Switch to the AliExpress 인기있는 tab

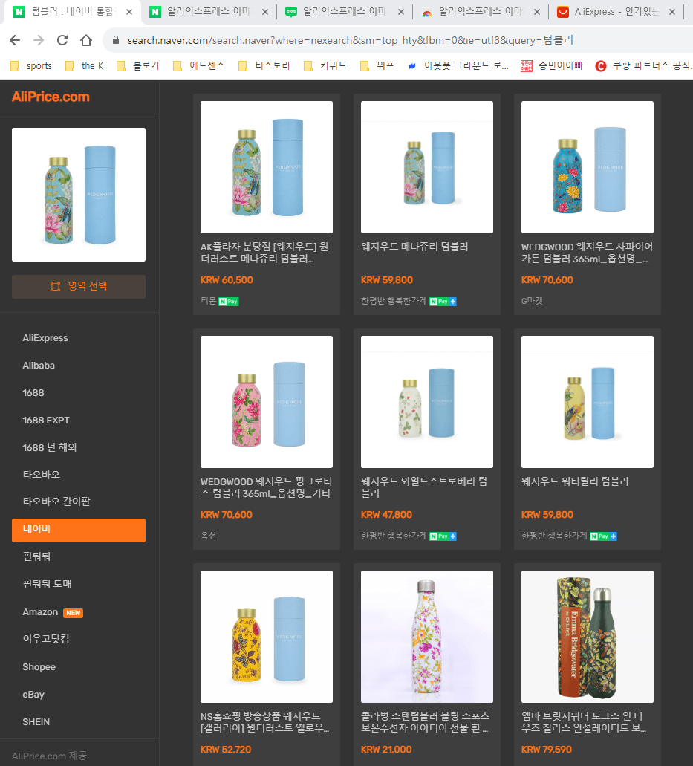click(616, 12)
